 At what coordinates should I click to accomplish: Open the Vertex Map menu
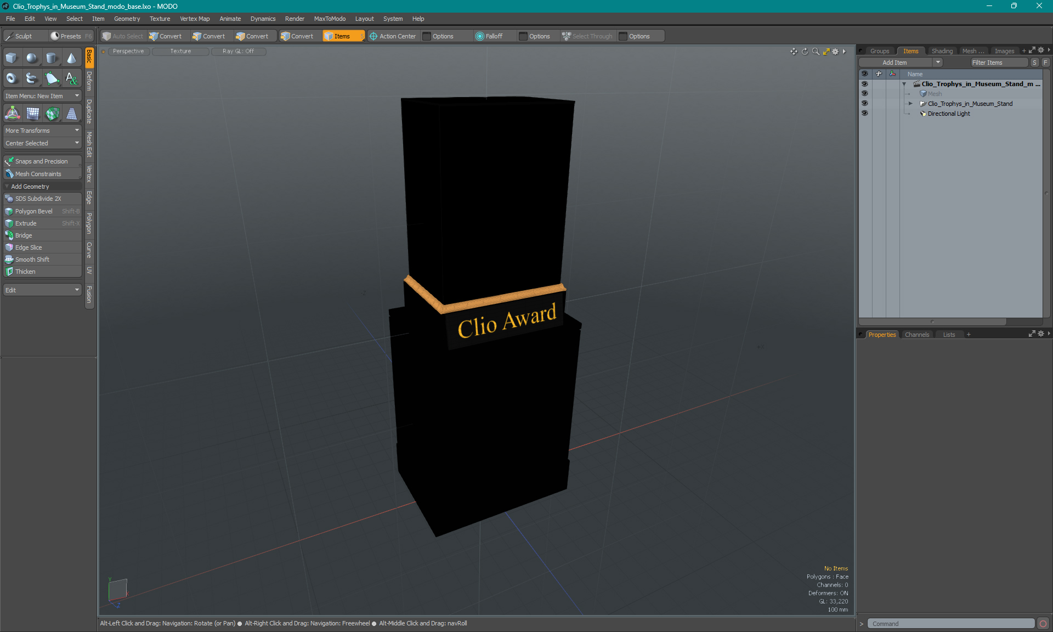(195, 19)
